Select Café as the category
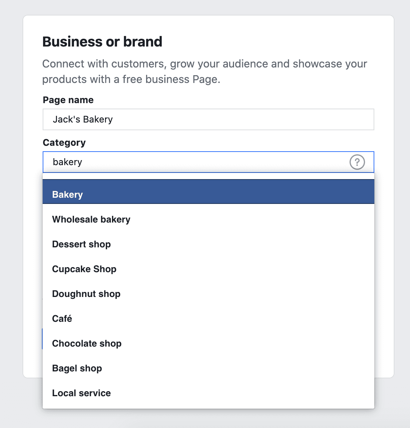 pos(62,319)
